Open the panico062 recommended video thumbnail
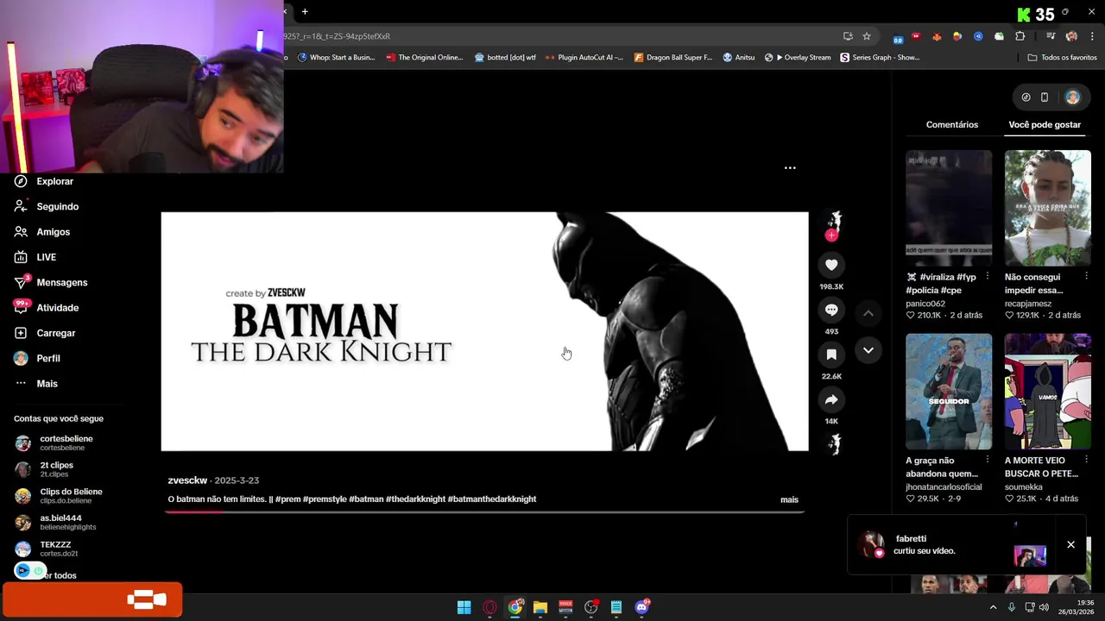 949,207
